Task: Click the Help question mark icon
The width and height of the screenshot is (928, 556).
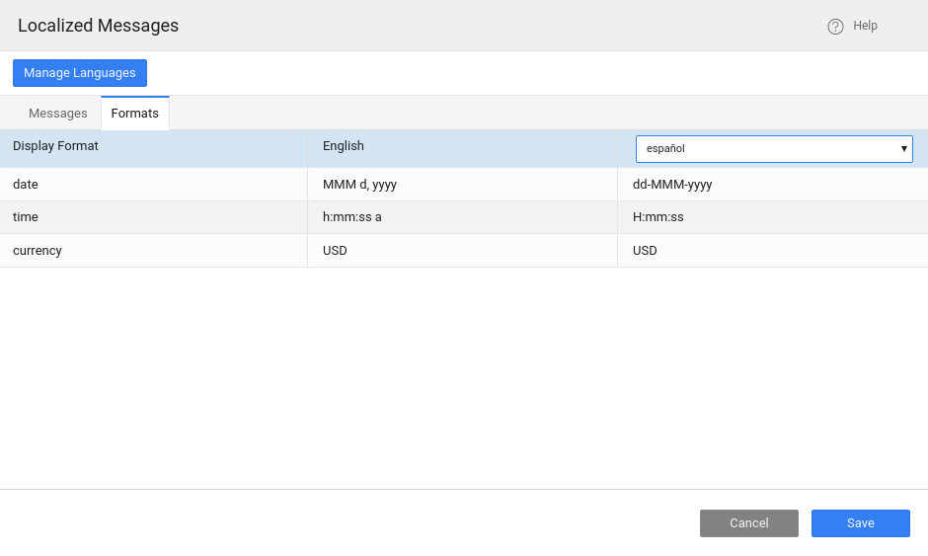Action: coord(835,27)
